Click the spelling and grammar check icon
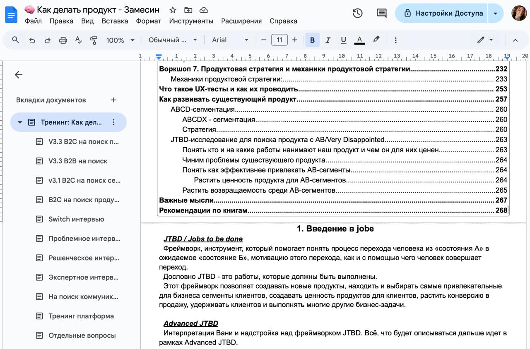The image size is (530, 349). [x=78, y=40]
